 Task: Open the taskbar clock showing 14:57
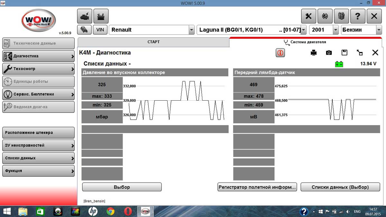tap(373, 212)
